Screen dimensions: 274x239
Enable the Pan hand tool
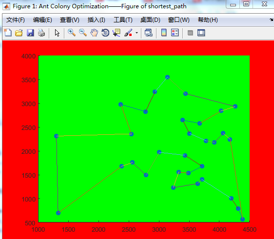(94, 33)
